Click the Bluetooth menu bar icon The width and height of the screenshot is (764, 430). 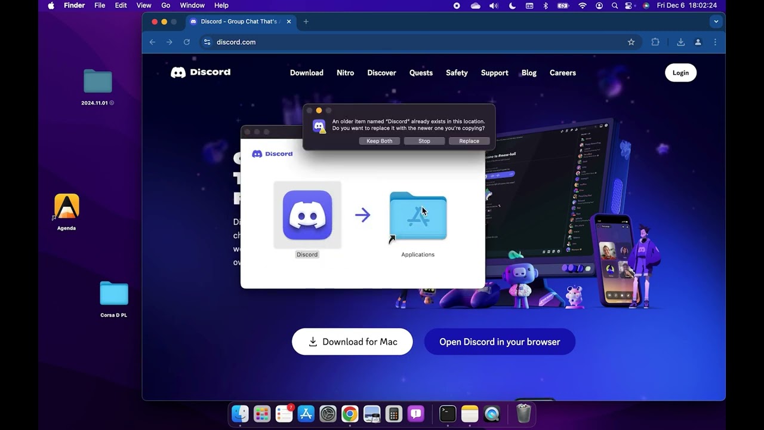pyautogui.click(x=546, y=5)
